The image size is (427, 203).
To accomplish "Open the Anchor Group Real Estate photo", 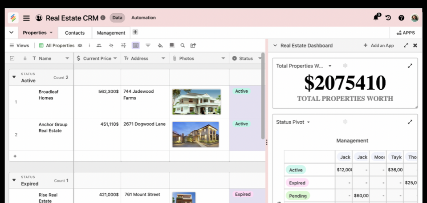I will click(195, 134).
